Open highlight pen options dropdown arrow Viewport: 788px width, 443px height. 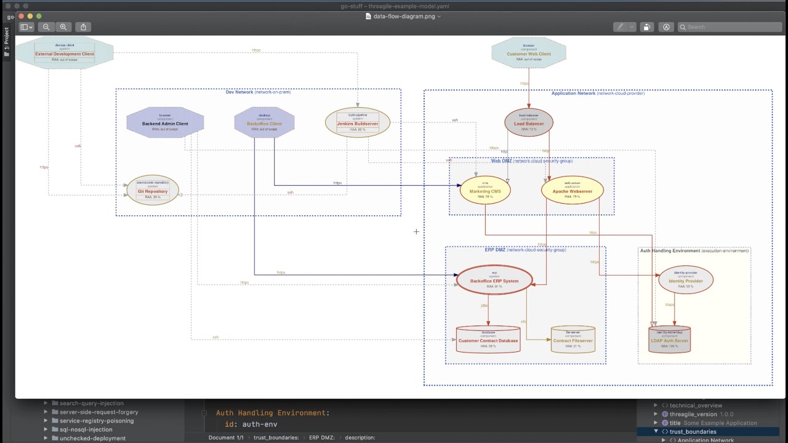pos(632,27)
